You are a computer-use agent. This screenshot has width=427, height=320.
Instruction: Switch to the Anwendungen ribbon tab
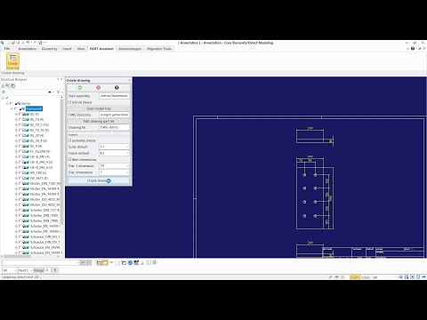tap(130, 49)
